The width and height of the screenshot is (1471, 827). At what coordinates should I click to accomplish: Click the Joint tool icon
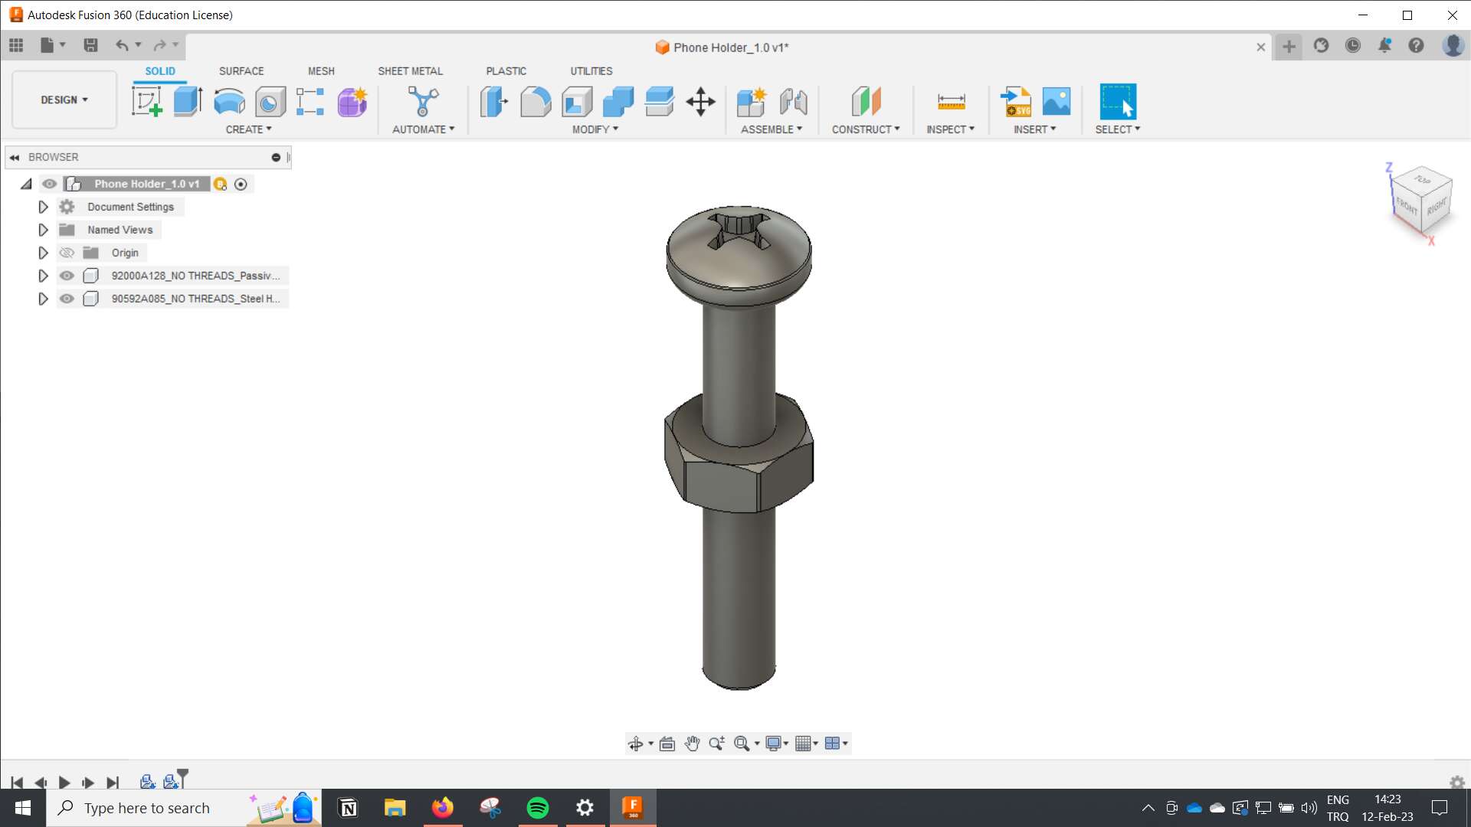coord(794,101)
